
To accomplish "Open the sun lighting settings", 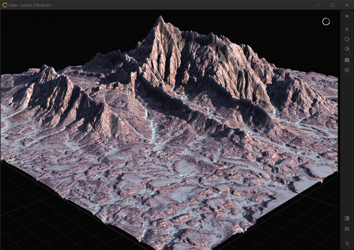I will click(346, 29).
